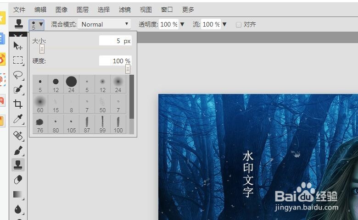Image resolution: width=358 pixels, height=220 pixels.
Task: Choose the 105 brush preset
Action: (x=71, y=124)
